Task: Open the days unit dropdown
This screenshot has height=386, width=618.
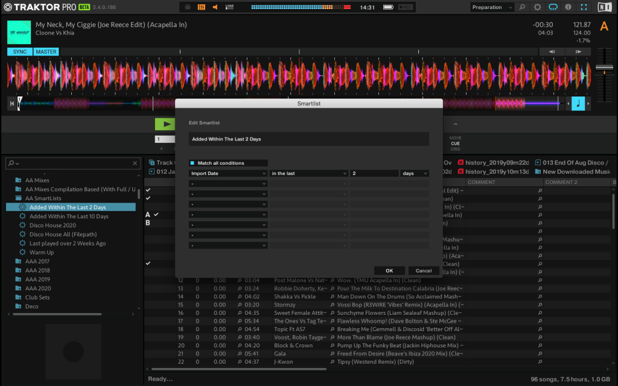Action: 414,173
